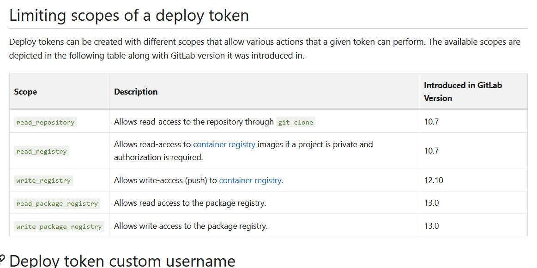Click the read_package_registry scope code label

coord(57,203)
